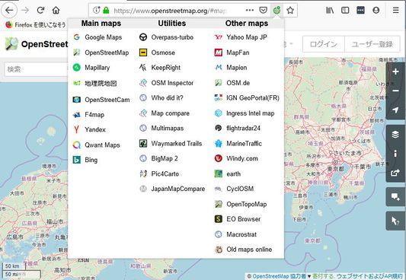
Task: Open Mapion map entry
Action: tap(231, 68)
